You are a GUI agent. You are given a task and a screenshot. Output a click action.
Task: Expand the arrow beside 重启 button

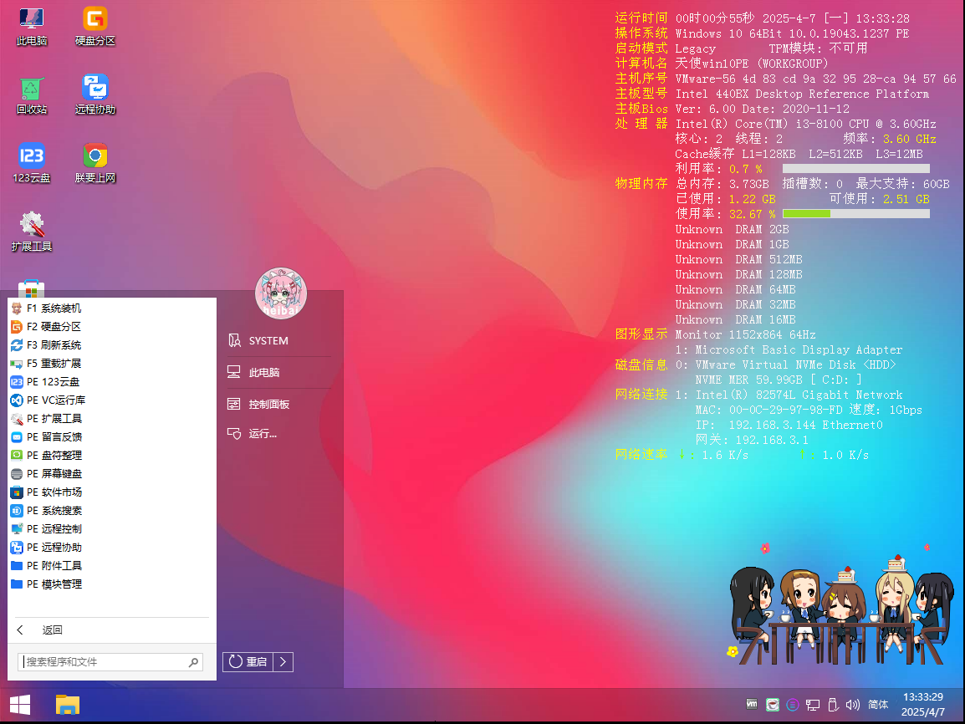[x=283, y=662]
